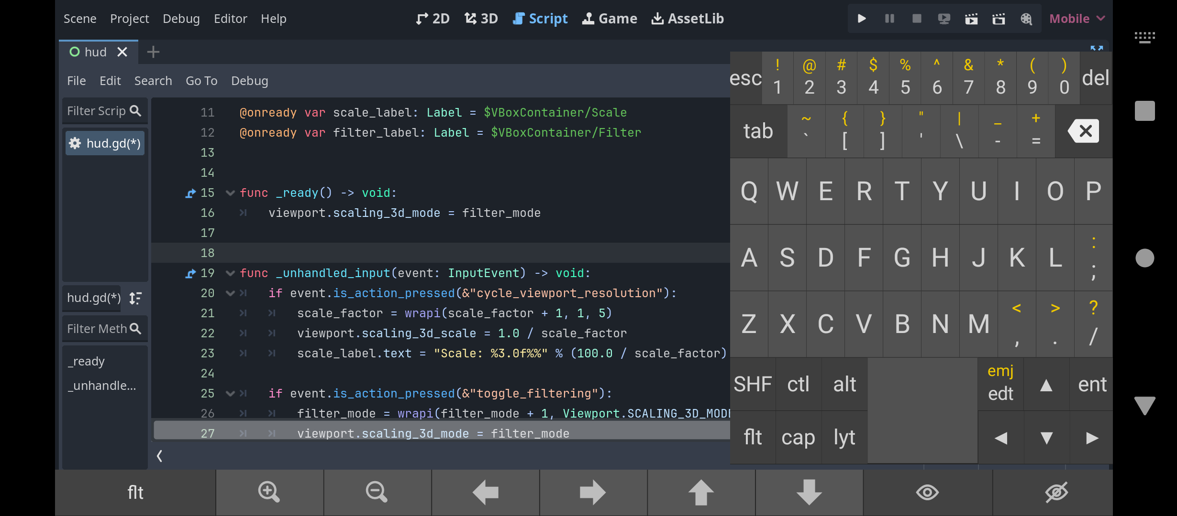
Task: Open the script editor File menu
Action: 76,81
